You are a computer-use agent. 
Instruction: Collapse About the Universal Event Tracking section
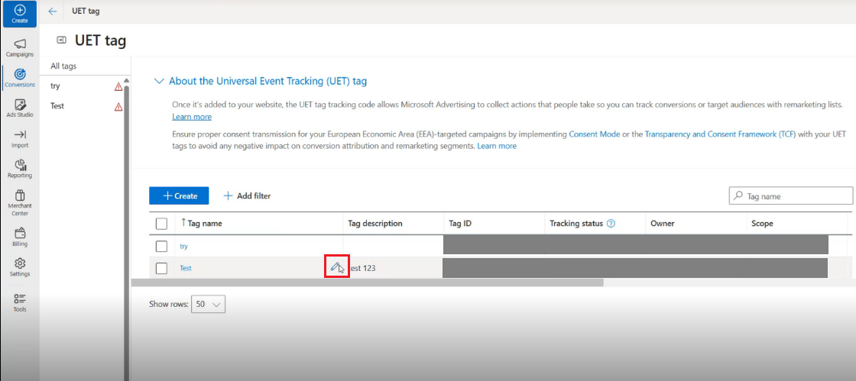tap(159, 81)
